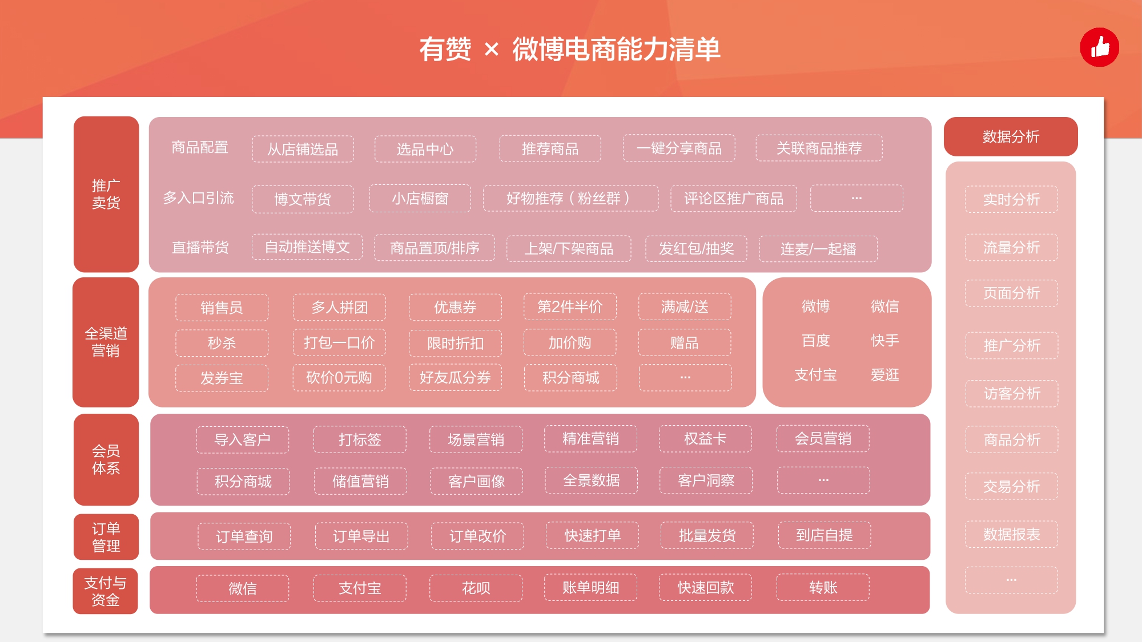
Task: Click the 发红包/抽奖 box
Action: coord(696,248)
